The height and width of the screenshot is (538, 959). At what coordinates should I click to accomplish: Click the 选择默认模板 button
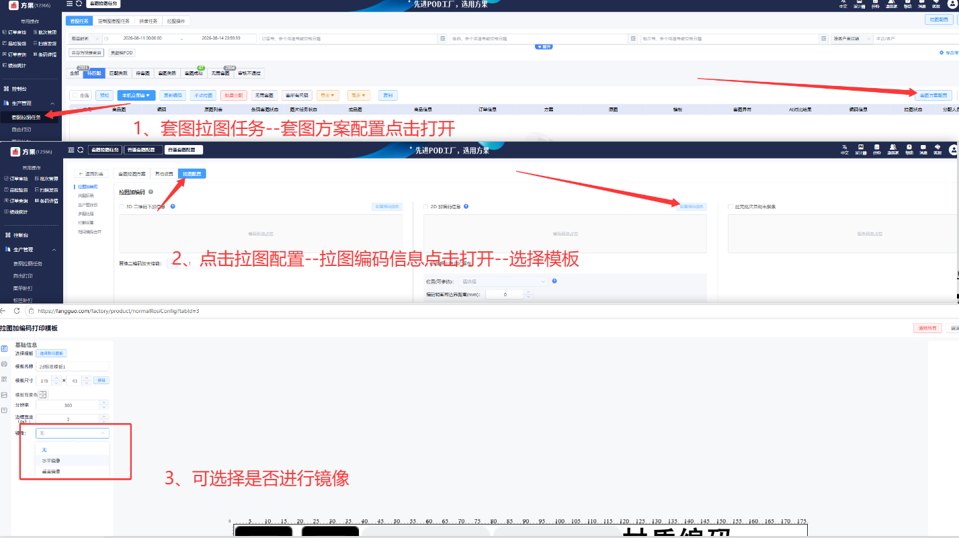point(51,353)
